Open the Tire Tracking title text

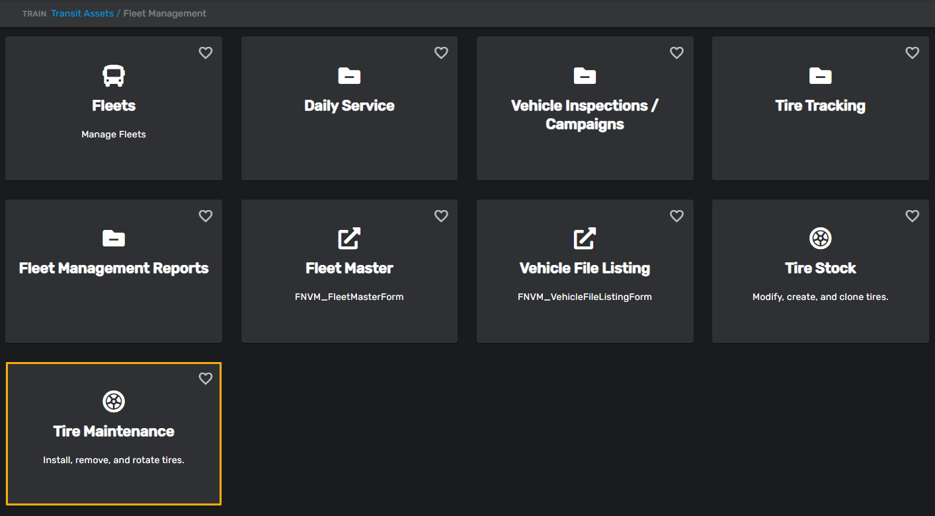(x=820, y=106)
